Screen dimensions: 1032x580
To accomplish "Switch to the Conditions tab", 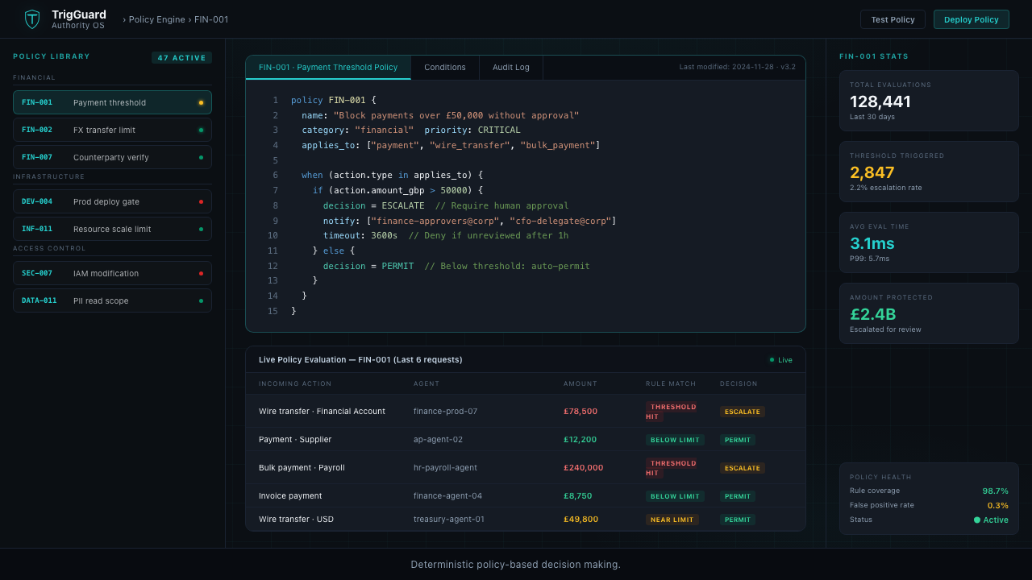I will 445,68.
